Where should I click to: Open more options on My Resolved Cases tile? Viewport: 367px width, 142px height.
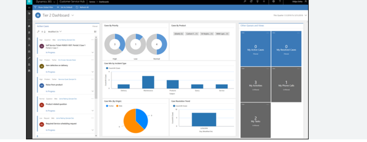pos(298,33)
